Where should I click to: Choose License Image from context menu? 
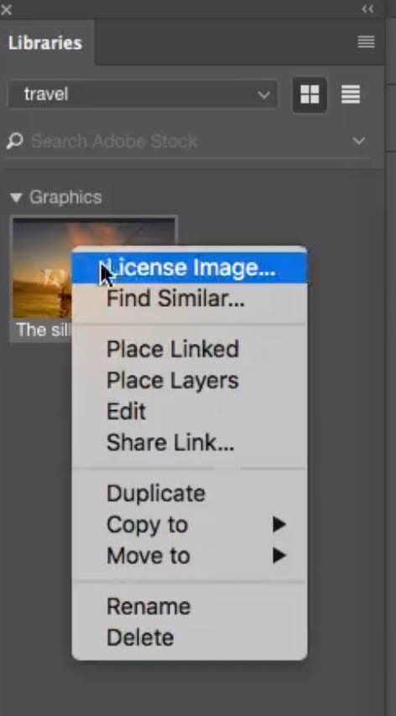point(190,267)
